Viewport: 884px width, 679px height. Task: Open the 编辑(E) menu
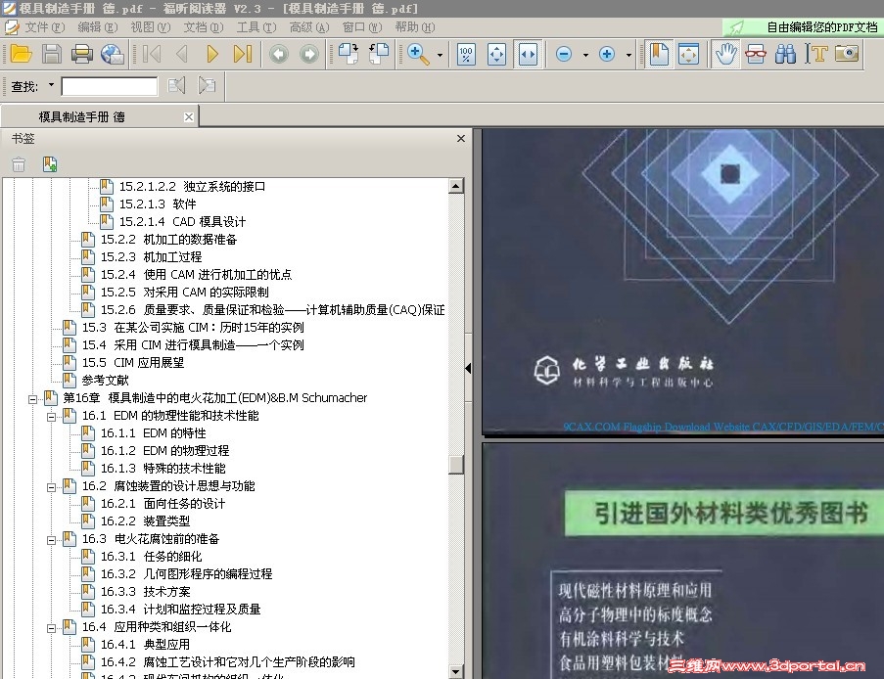[98, 27]
